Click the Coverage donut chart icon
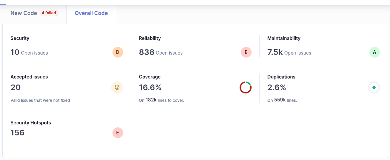Screen dimensions: 390x160 point(246,87)
